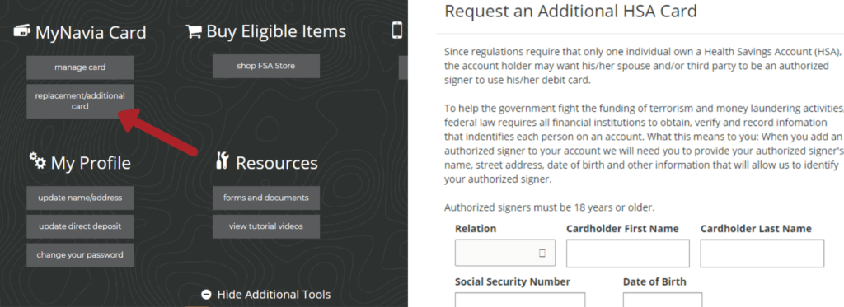Select replacement/additional card button
Screen dimensions: 844x307
point(80,101)
